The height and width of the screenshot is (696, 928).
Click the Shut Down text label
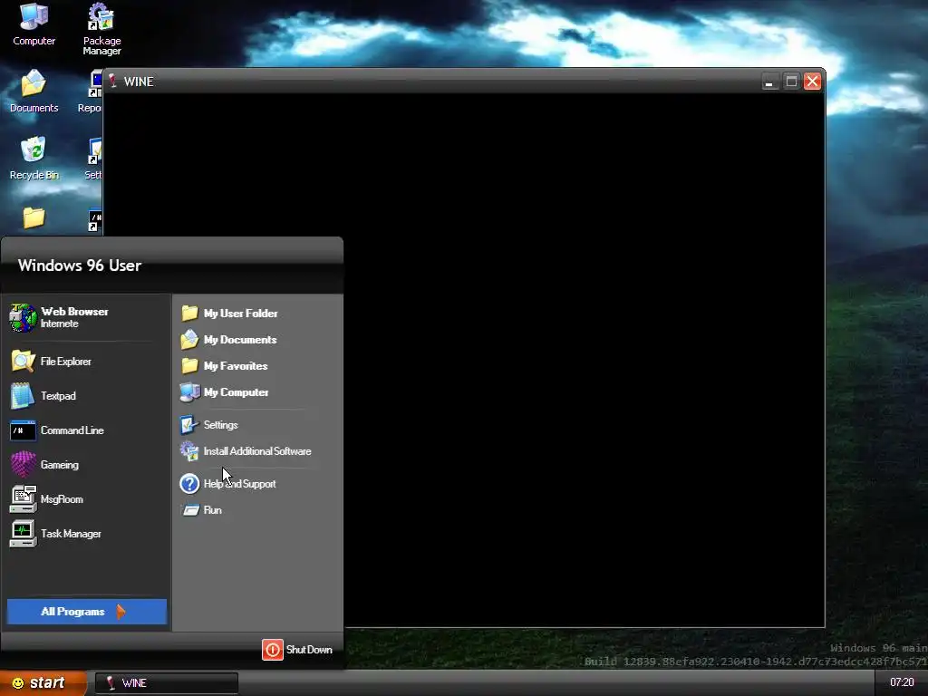coord(309,650)
